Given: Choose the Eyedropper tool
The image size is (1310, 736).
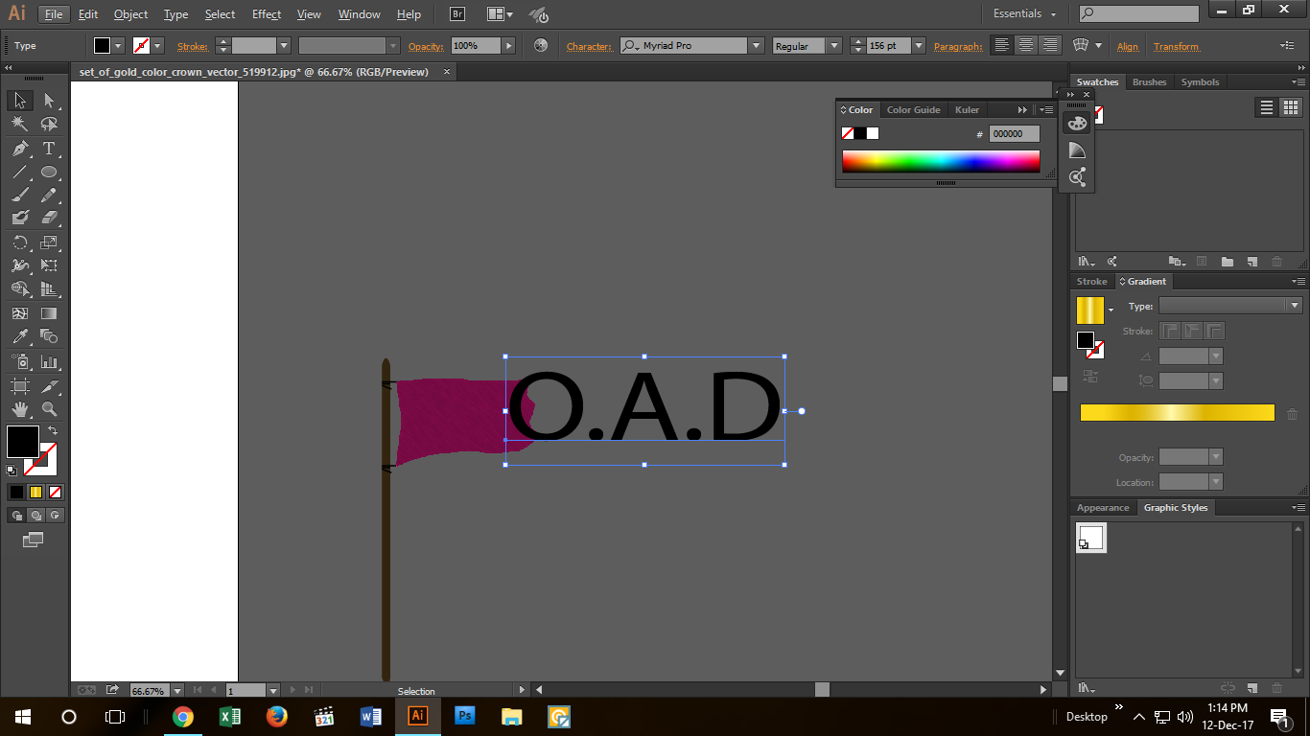Looking at the screenshot, I should coord(19,336).
